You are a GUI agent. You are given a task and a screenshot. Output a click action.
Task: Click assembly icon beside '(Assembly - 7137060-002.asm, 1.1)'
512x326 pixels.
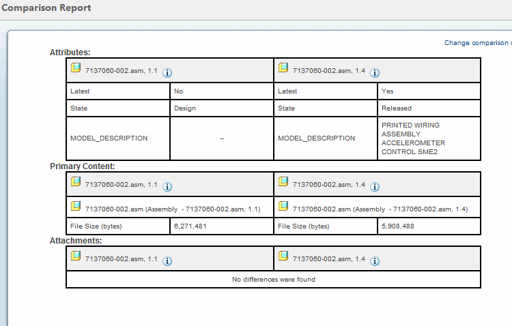point(76,206)
